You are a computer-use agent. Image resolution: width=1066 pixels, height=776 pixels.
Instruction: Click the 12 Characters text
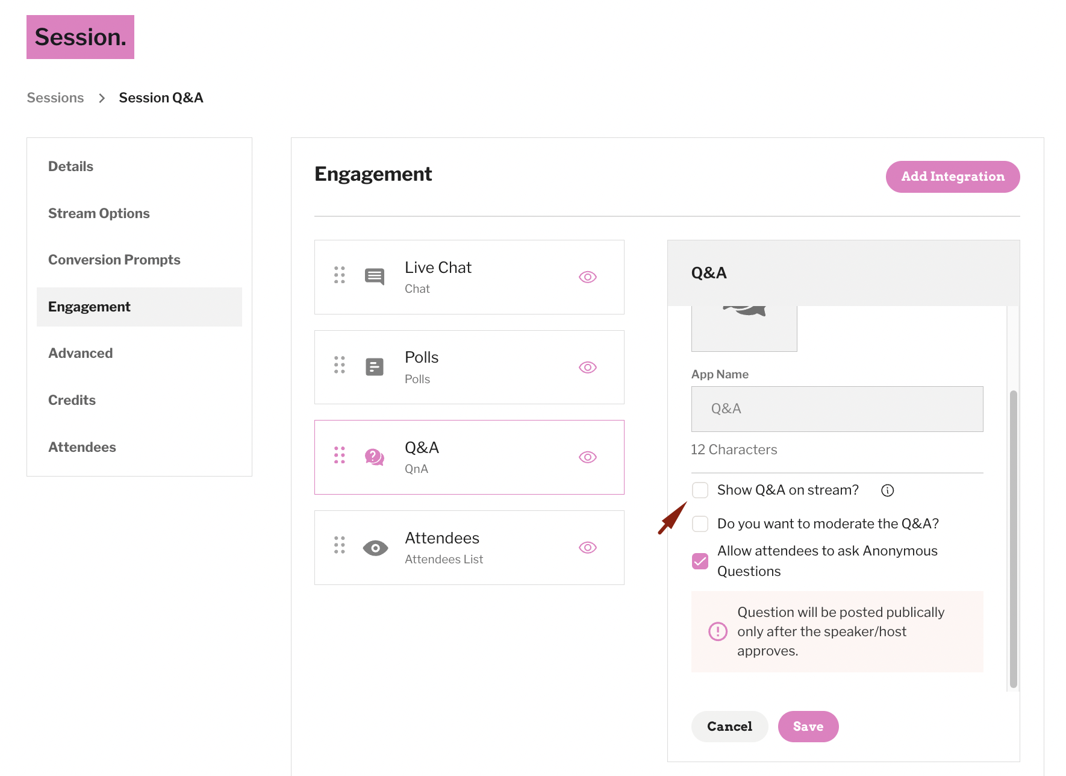[734, 449]
